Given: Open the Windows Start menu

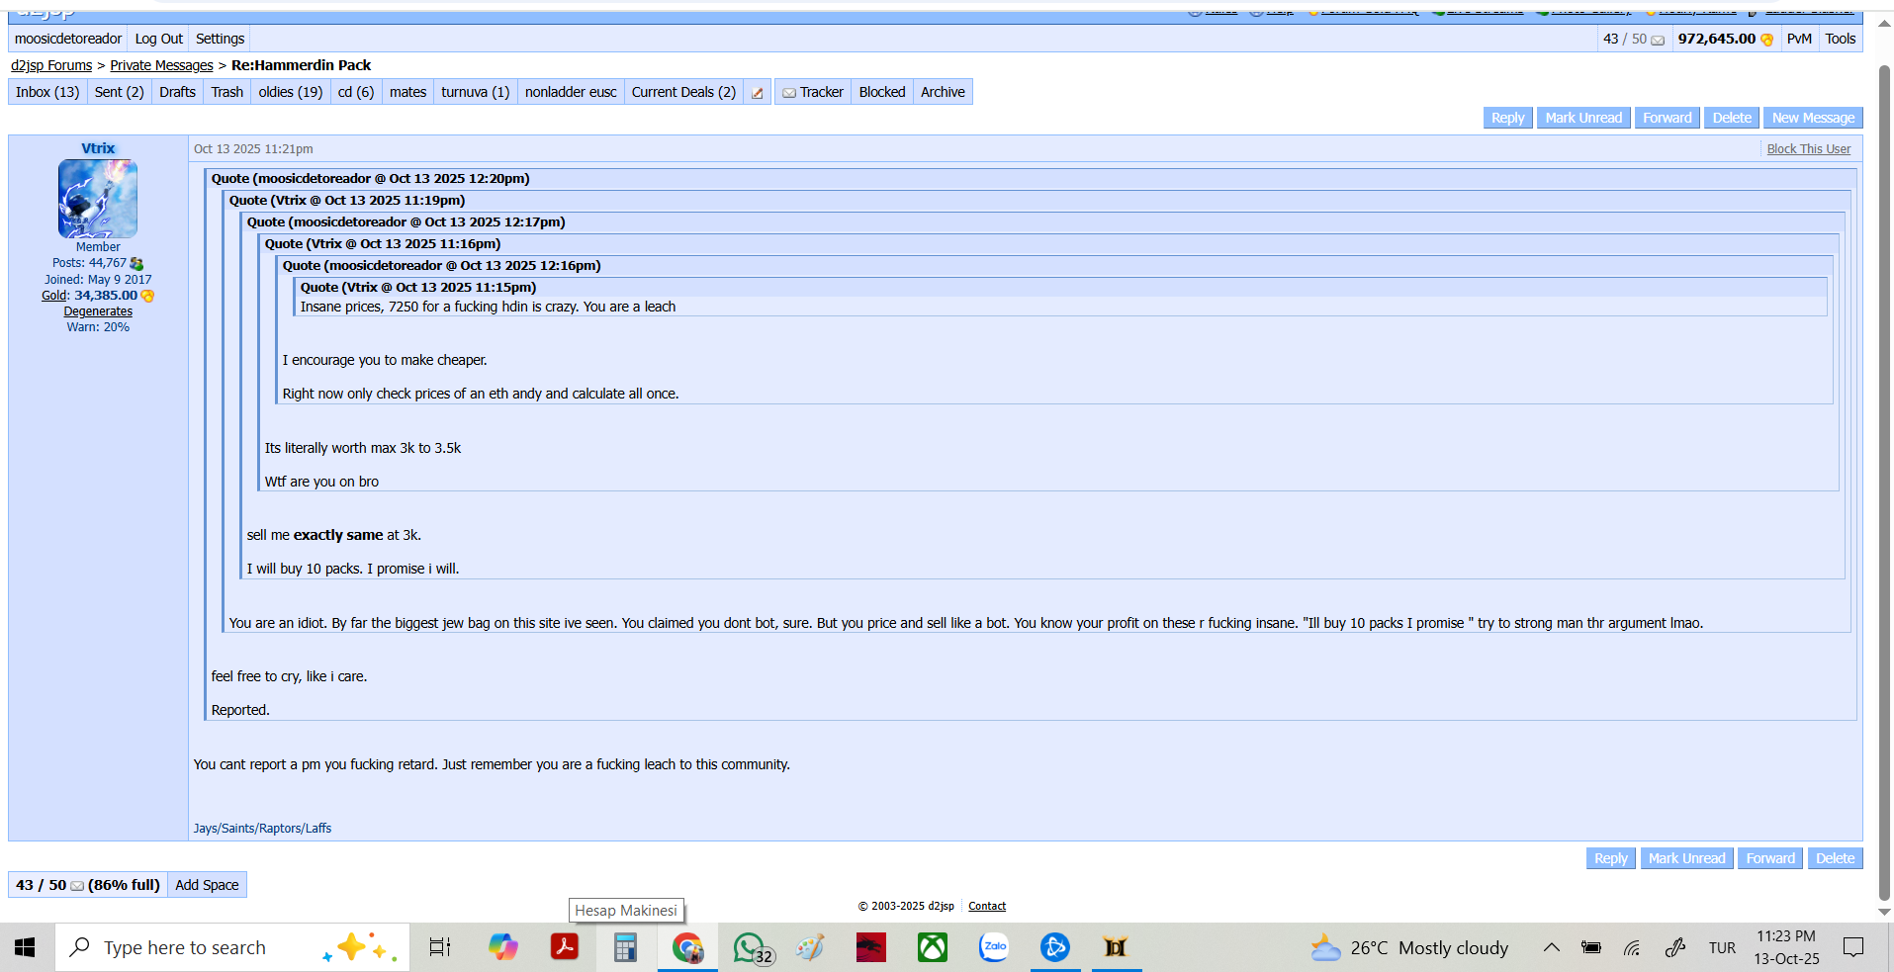Looking at the screenshot, I should click(26, 947).
